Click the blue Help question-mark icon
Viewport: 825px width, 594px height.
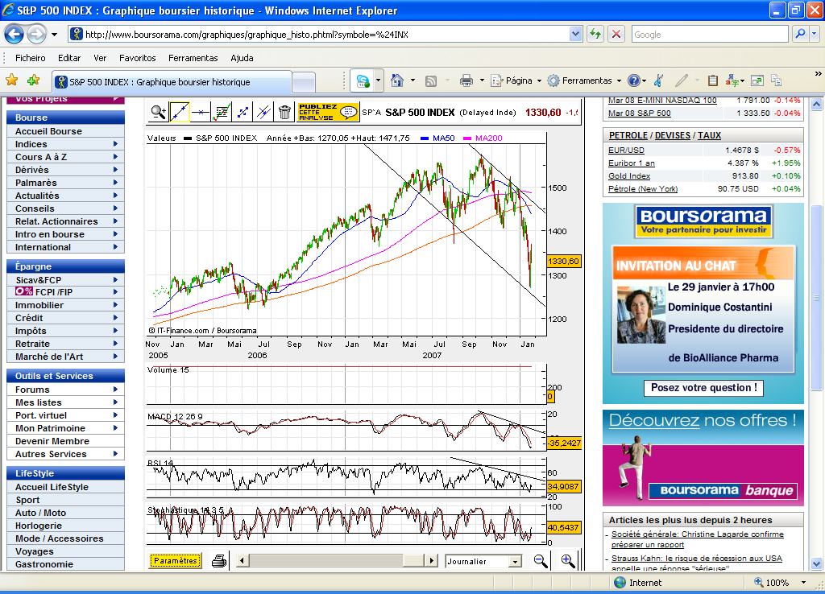pyautogui.click(x=633, y=80)
